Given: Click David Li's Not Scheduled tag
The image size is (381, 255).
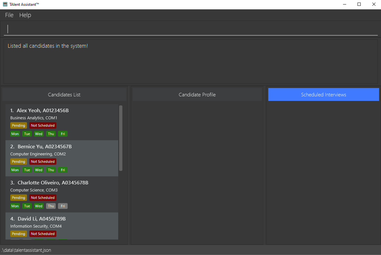Looking at the screenshot, I should click(43, 234).
